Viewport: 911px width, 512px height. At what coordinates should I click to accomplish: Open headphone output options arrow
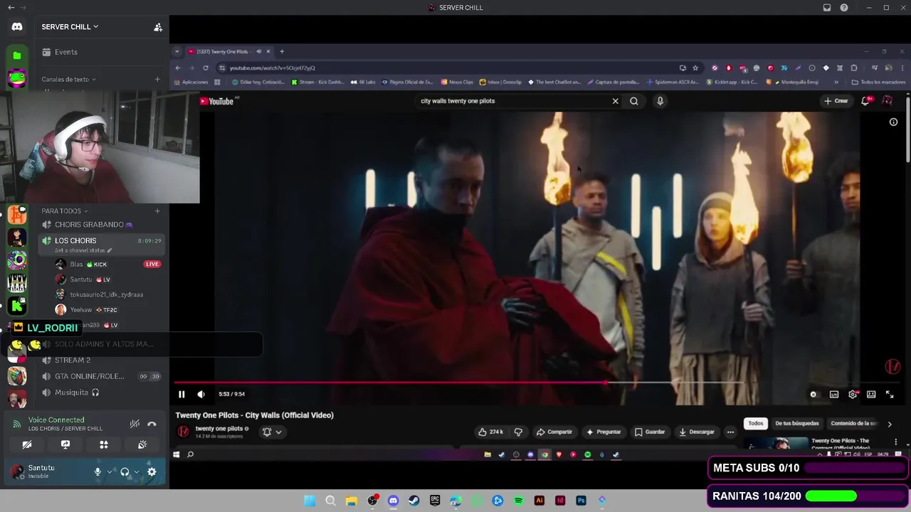coord(137,471)
